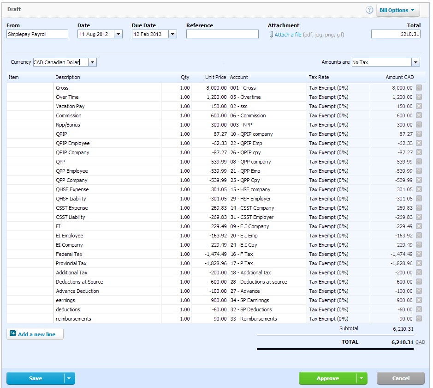Click the Qty cell for Commission row
The height and width of the screenshot is (388, 433).
(x=176, y=115)
